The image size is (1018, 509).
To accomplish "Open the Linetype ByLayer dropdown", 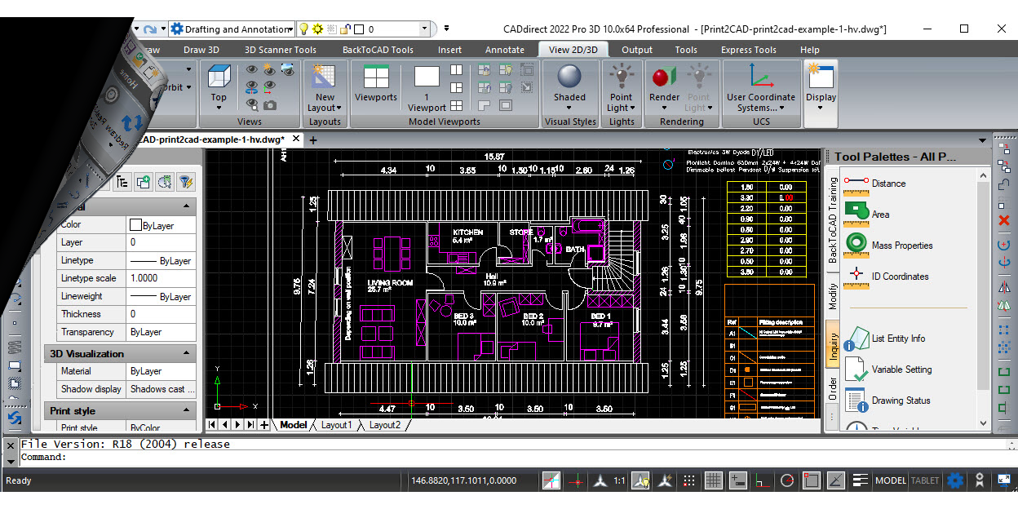I will click(161, 261).
